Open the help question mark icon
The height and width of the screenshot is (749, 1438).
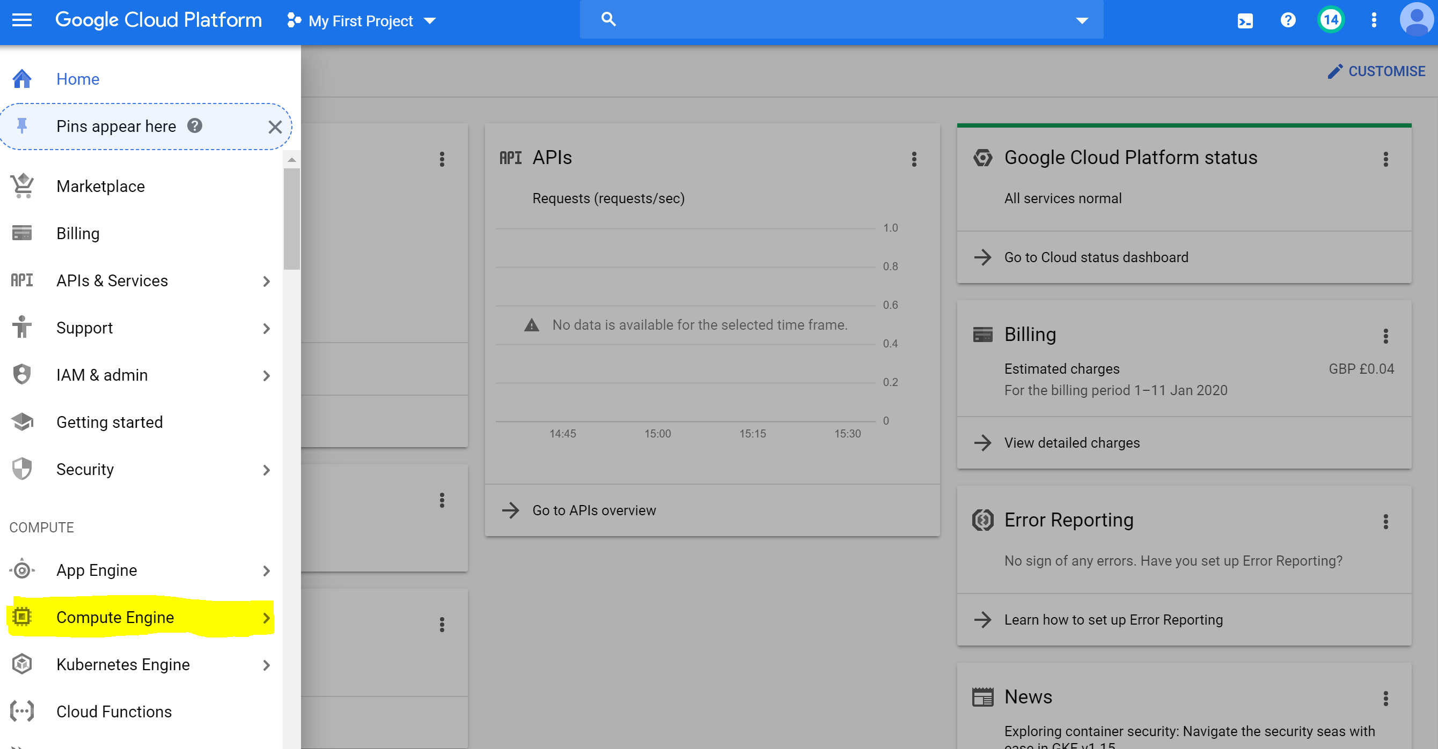point(1288,20)
